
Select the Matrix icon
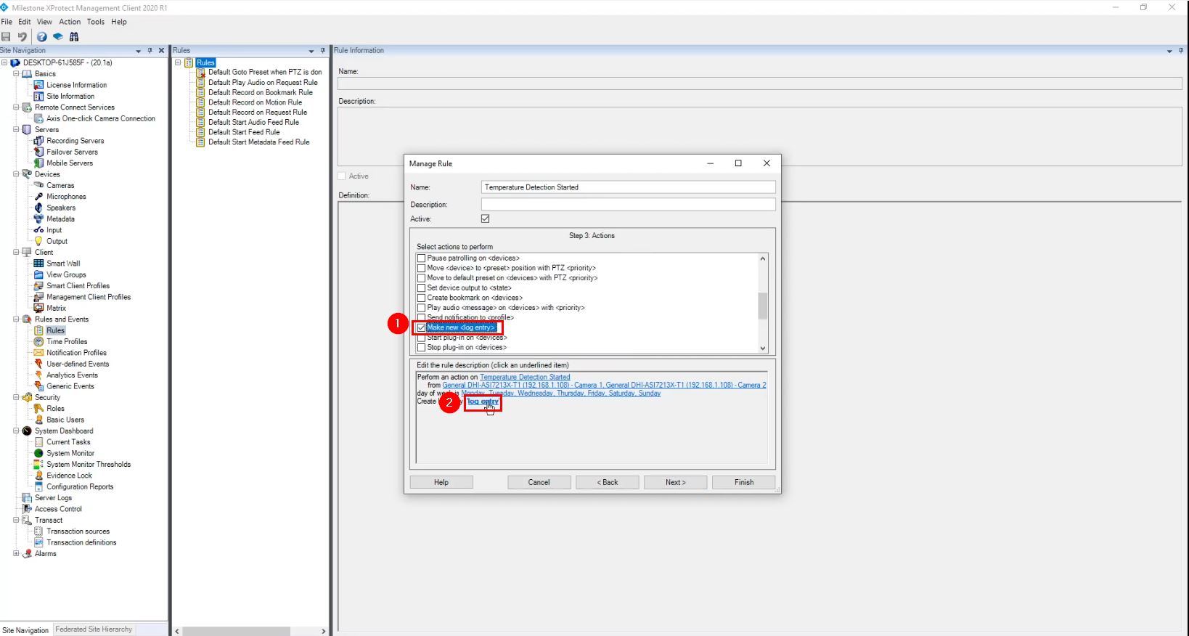[39, 308]
